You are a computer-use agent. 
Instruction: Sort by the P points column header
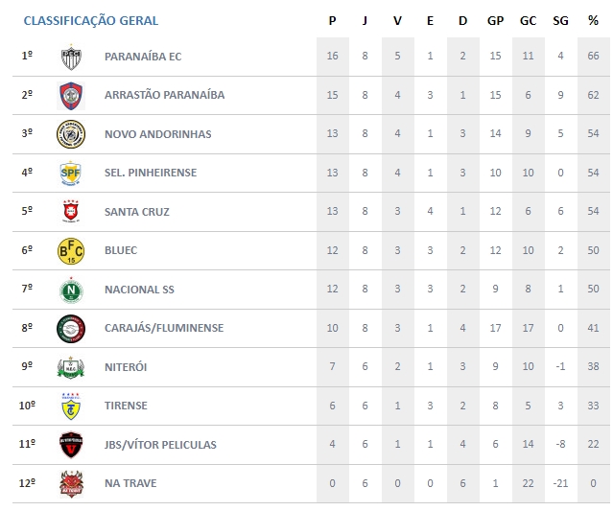click(x=332, y=20)
